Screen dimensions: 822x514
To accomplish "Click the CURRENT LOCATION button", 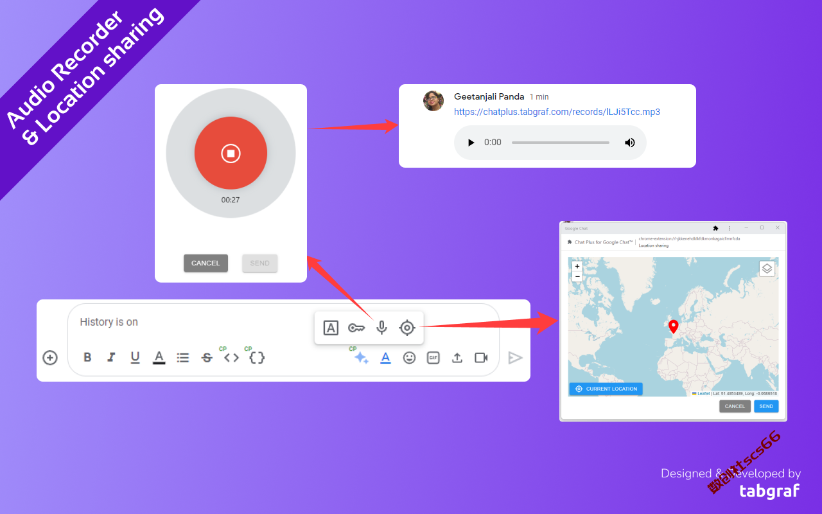I will point(606,389).
